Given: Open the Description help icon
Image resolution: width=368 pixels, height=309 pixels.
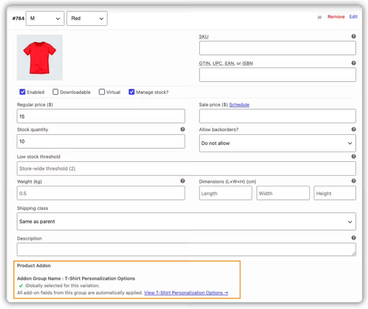Looking at the screenshot, I should (353, 238).
